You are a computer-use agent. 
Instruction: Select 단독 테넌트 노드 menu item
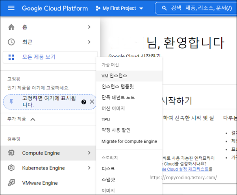click(x=129, y=97)
